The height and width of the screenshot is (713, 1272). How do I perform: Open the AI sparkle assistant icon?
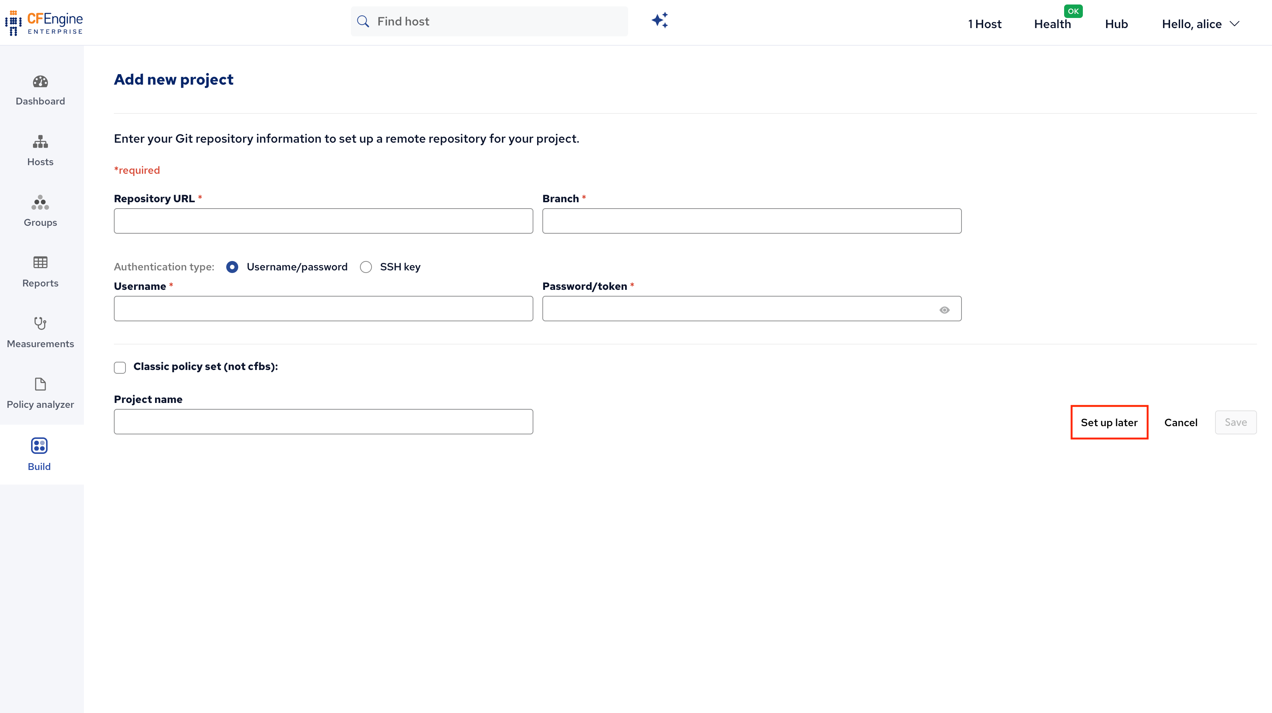[x=660, y=20]
